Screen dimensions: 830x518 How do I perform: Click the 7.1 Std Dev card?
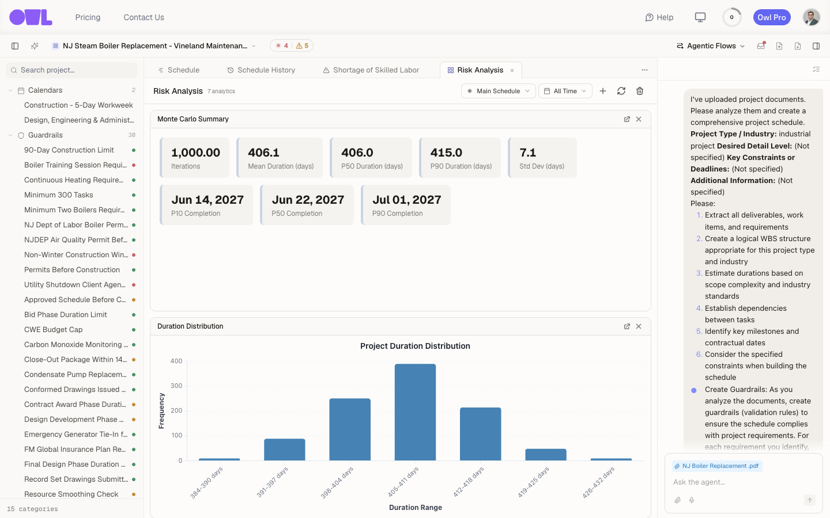542,158
